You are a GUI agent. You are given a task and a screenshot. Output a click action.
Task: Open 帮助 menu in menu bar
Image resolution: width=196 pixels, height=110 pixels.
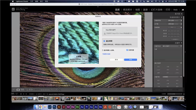46,1
